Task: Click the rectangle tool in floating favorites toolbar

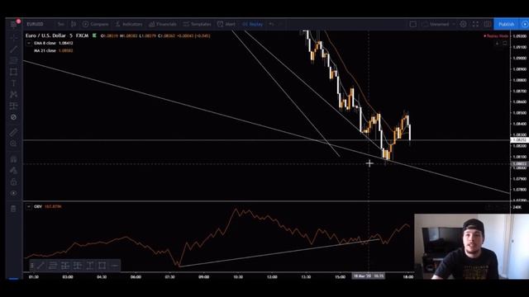Action: pos(102,266)
